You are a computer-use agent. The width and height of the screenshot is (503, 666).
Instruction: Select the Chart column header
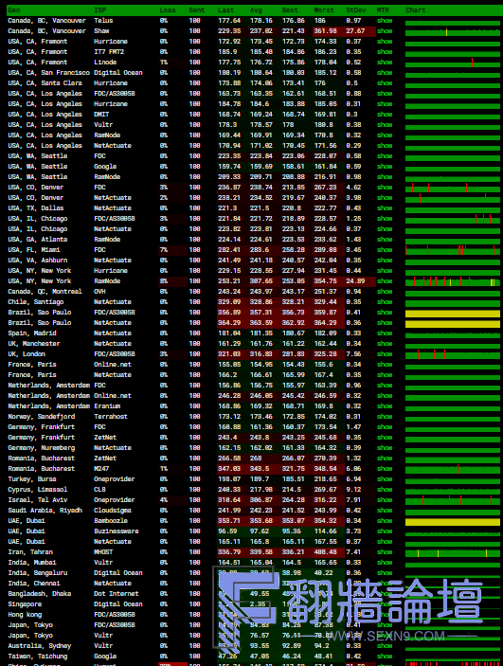pyautogui.click(x=415, y=9)
